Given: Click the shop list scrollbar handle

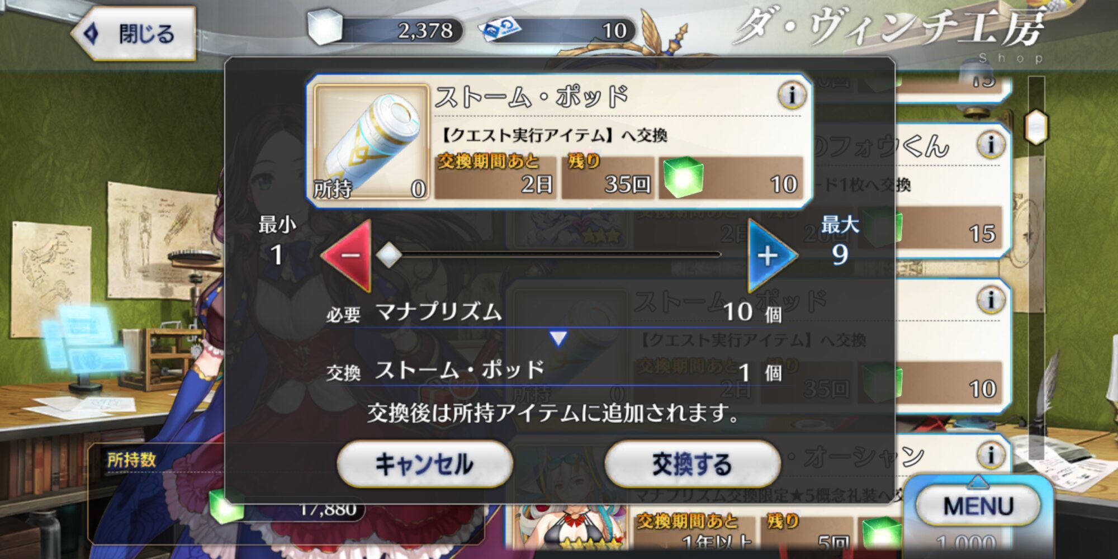Looking at the screenshot, I should (1036, 127).
